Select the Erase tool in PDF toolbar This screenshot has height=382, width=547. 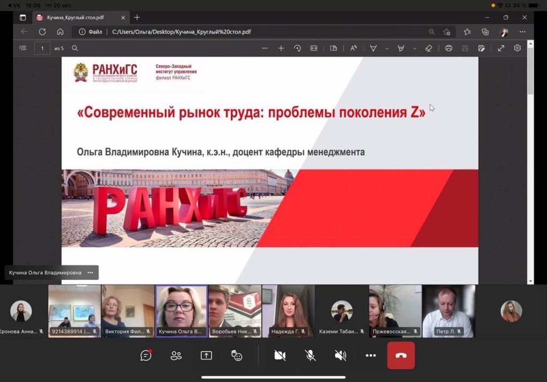428,48
